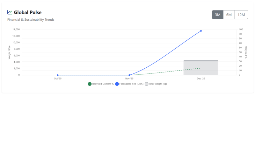
Task: Click the Global Pulse heading text
Action: point(28,12)
